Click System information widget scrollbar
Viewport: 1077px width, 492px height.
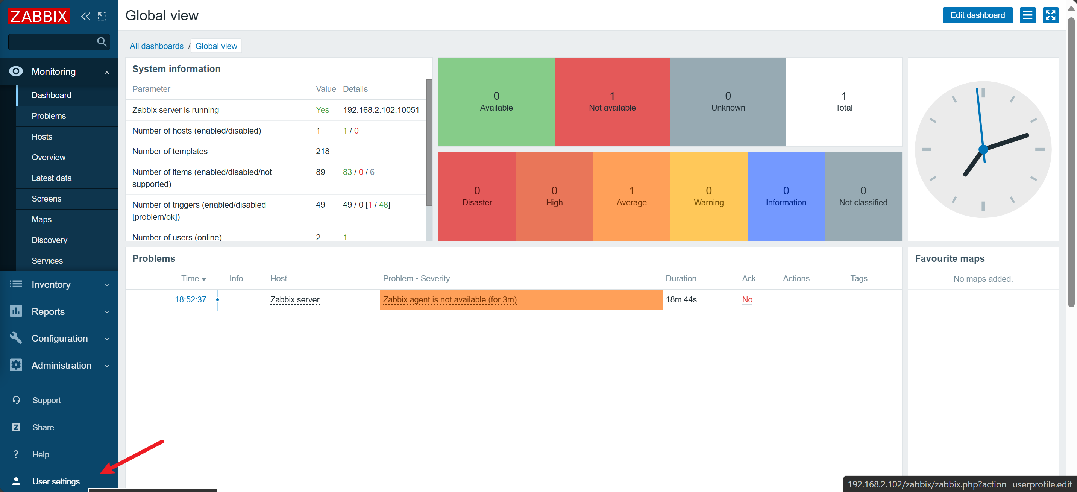[429, 142]
